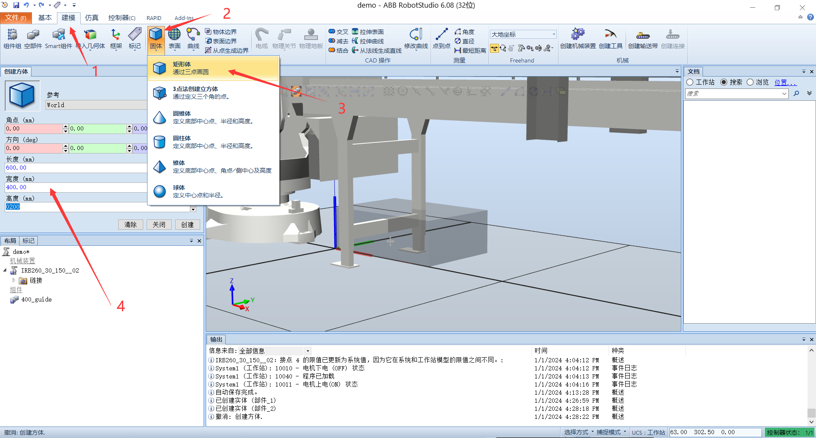This screenshot has width=816, height=438.
Task: Click the 宽度 width input field
Action: pos(76,188)
